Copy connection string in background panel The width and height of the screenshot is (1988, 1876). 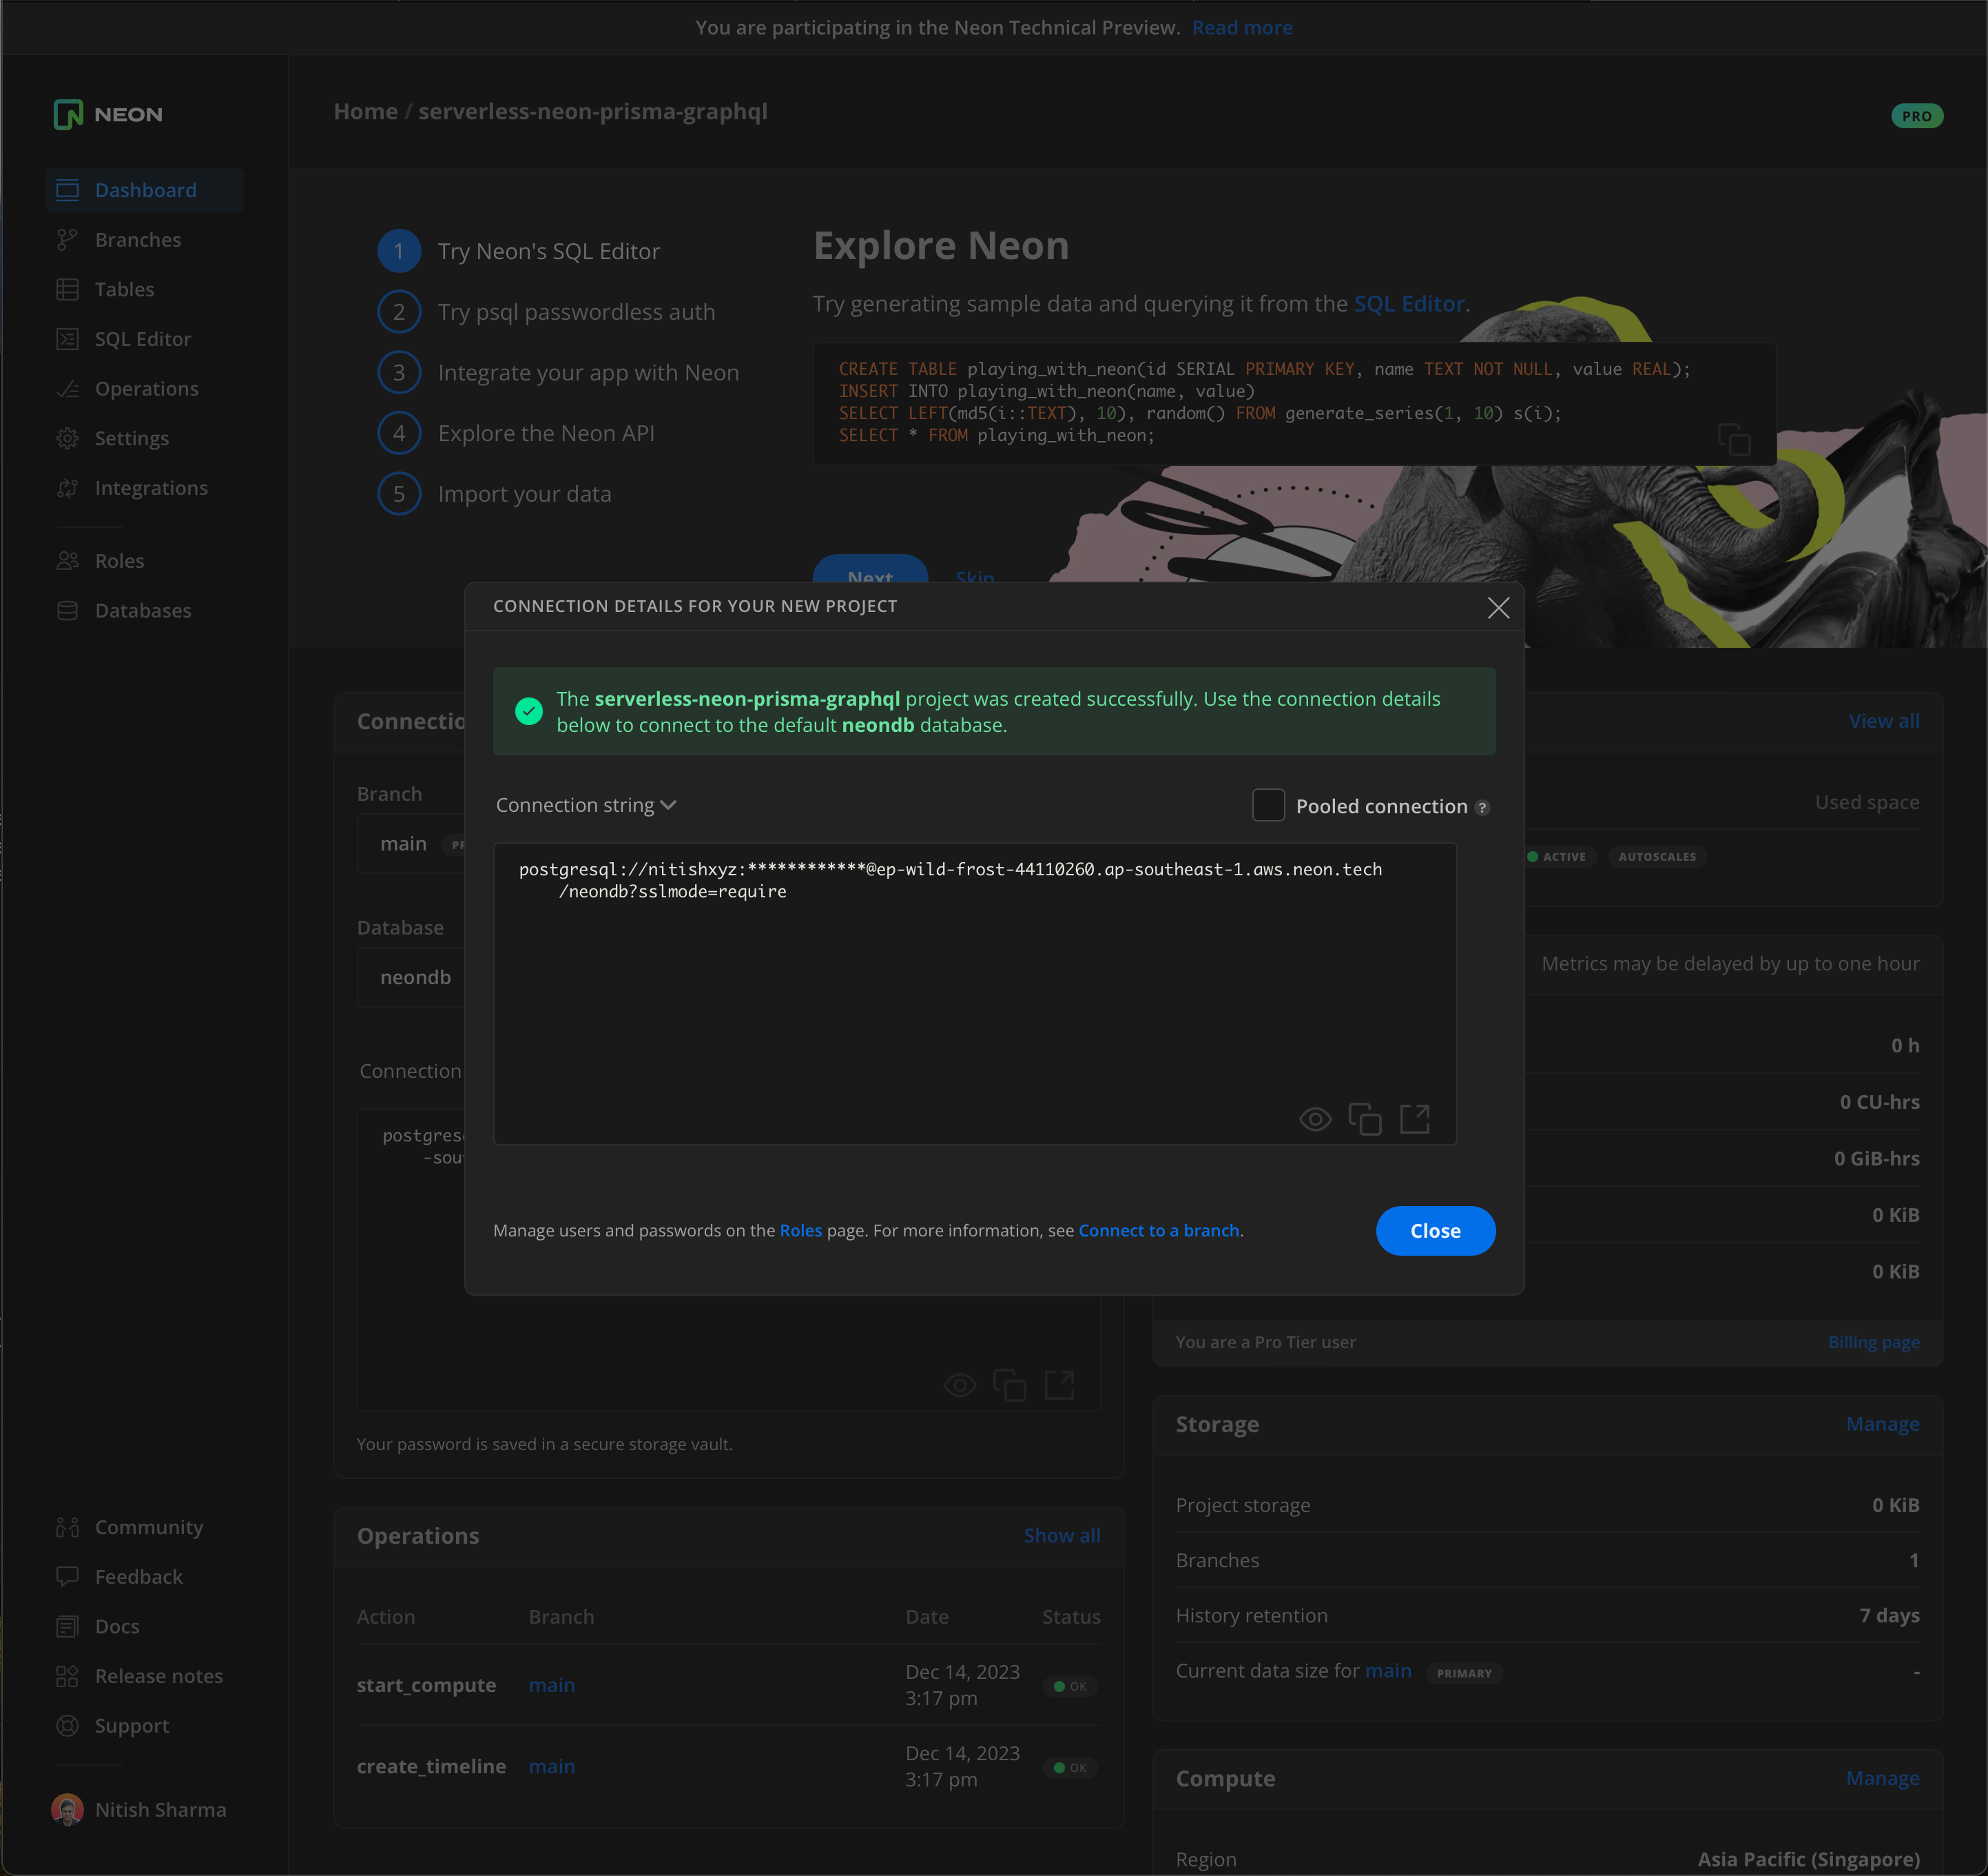tap(1009, 1385)
